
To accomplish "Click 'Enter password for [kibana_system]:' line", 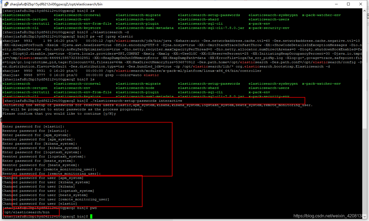I will (40, 144).
